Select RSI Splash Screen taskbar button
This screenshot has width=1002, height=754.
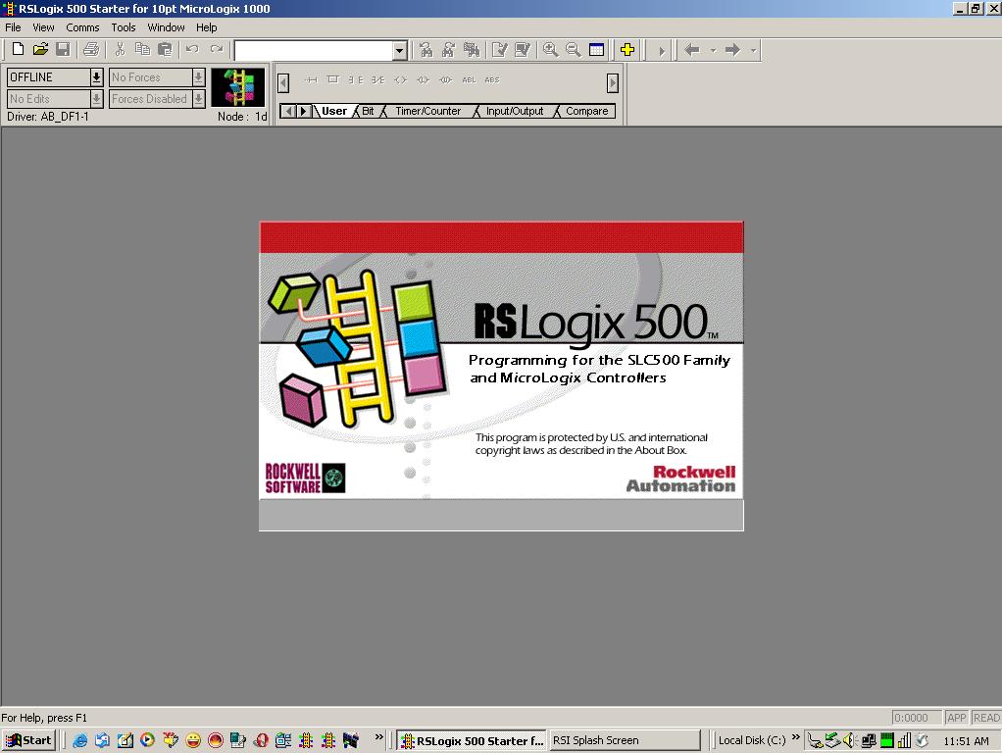(624, 740)
